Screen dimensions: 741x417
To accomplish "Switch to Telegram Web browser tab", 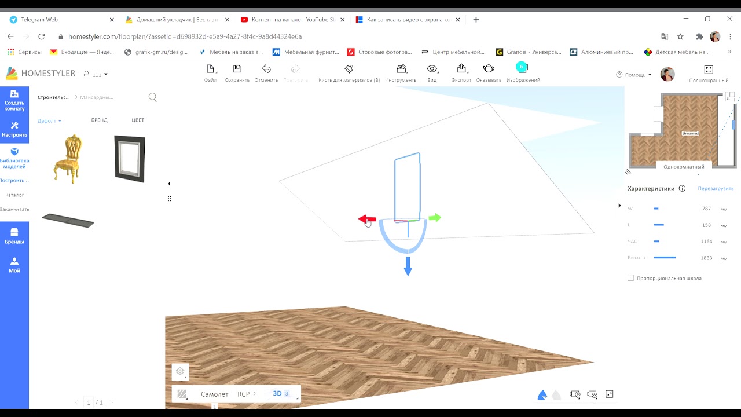I will click(61, 20).
